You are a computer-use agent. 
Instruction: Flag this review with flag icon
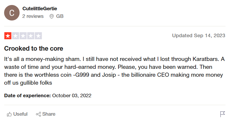[x=223, y=114]
